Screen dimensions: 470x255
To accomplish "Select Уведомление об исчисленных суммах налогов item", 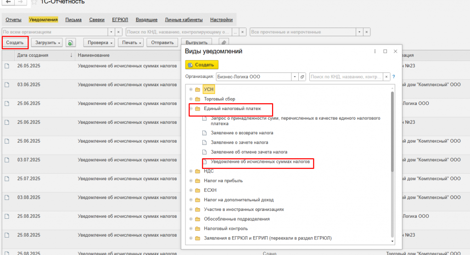I will tap(260, 161).
